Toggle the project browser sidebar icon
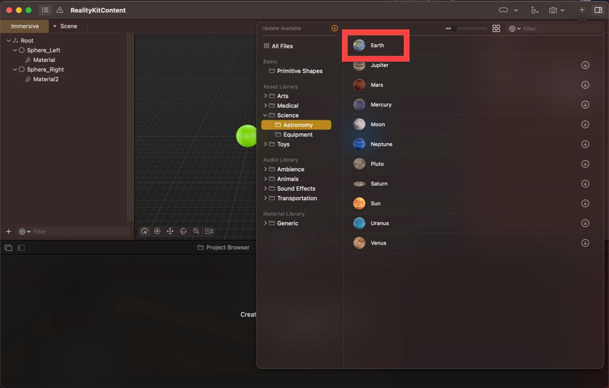The width and height of the screenshot is (609, 388). pyautogui.click(x=21, y=248)
